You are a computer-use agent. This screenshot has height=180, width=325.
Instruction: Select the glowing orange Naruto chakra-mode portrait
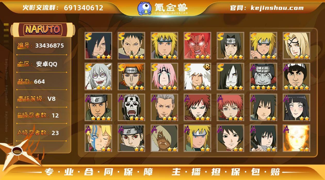[x=296, y=138]
